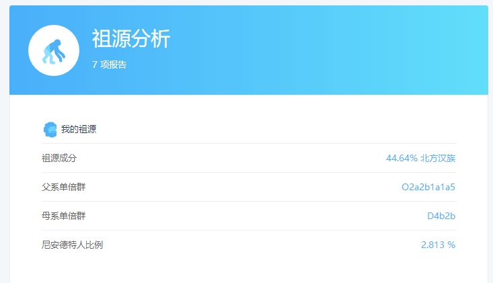Select the 母系单倍群 row label
This screenshot has width=493, height=283.
pos(64,216)
